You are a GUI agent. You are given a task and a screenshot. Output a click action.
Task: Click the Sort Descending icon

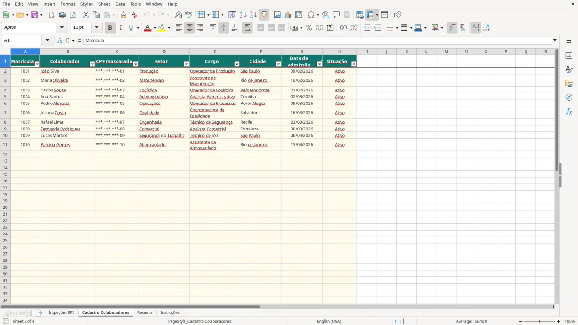point(254,15)
